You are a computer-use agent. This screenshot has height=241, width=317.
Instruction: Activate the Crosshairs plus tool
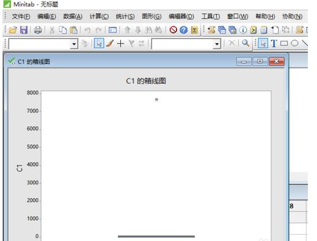120,43
